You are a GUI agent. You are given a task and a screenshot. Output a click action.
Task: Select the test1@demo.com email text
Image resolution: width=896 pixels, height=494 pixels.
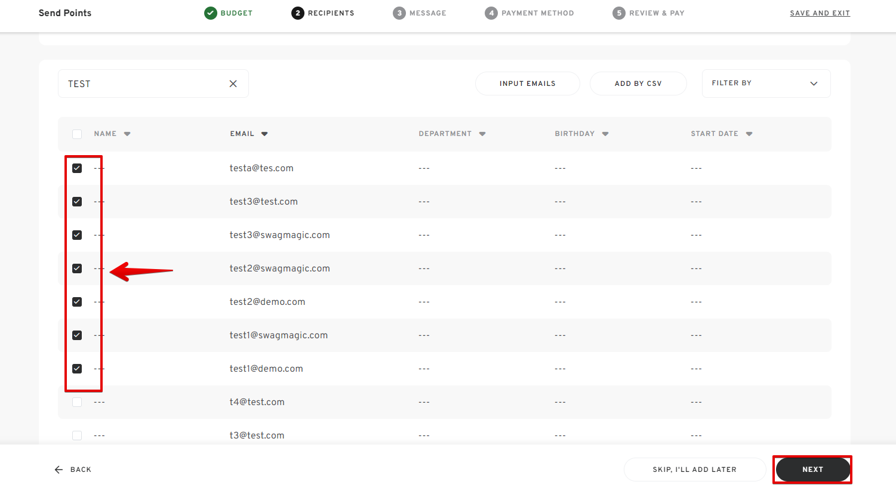click(x=266, y=369)
